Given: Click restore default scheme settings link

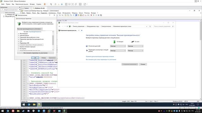Looking at the screenshot, I should click(101, 59).
